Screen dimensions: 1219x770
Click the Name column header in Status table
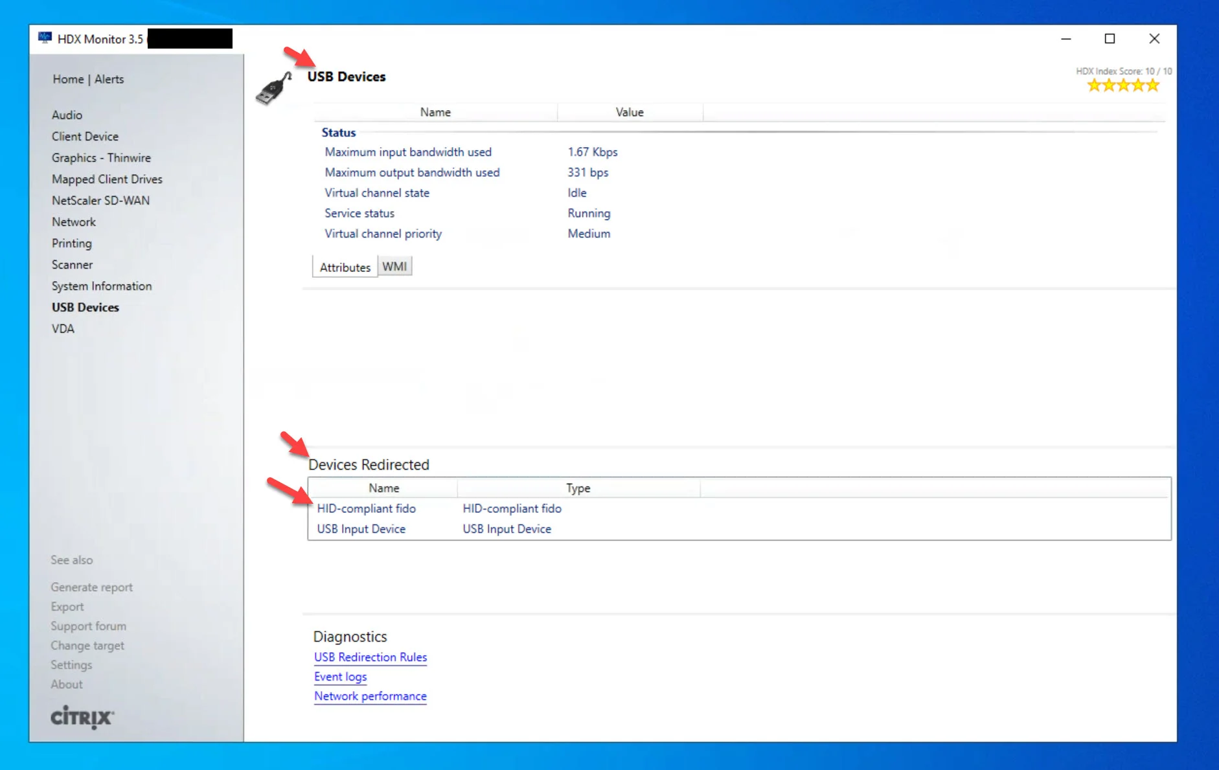[435, 112]
